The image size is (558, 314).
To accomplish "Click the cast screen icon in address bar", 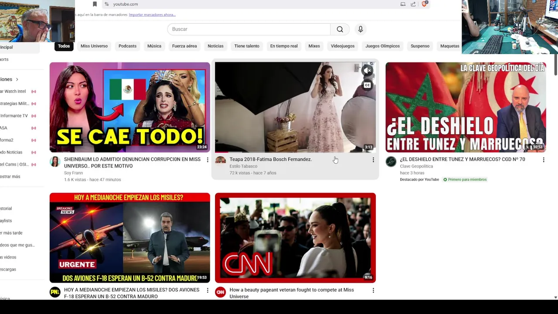I will click(x=403, y=4).
